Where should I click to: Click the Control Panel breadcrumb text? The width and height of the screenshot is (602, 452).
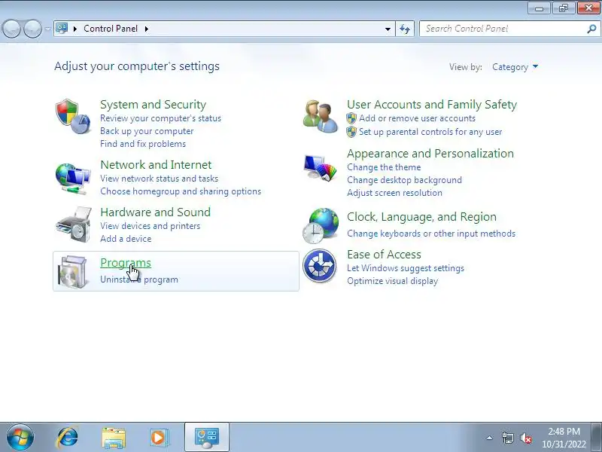click(111, 29)
